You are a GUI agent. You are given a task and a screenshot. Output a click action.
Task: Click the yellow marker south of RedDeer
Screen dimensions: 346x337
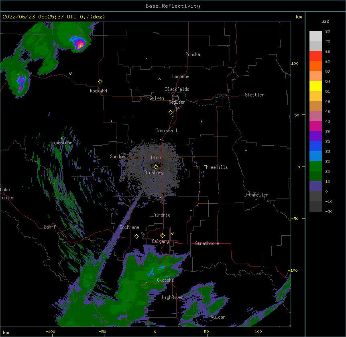[x=171, y=112]
